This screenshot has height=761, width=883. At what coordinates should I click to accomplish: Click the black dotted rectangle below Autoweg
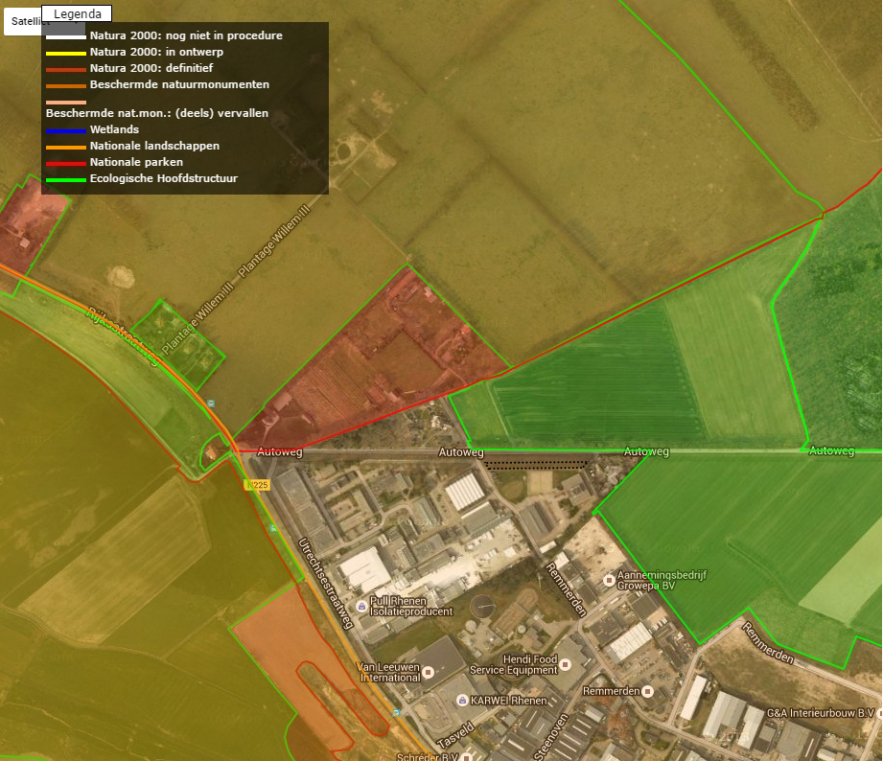tap(535, 464)
